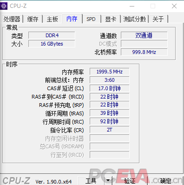Switch to the 測試分數 tab
Viewport: 184px width, 185px height.
point(134,19)
